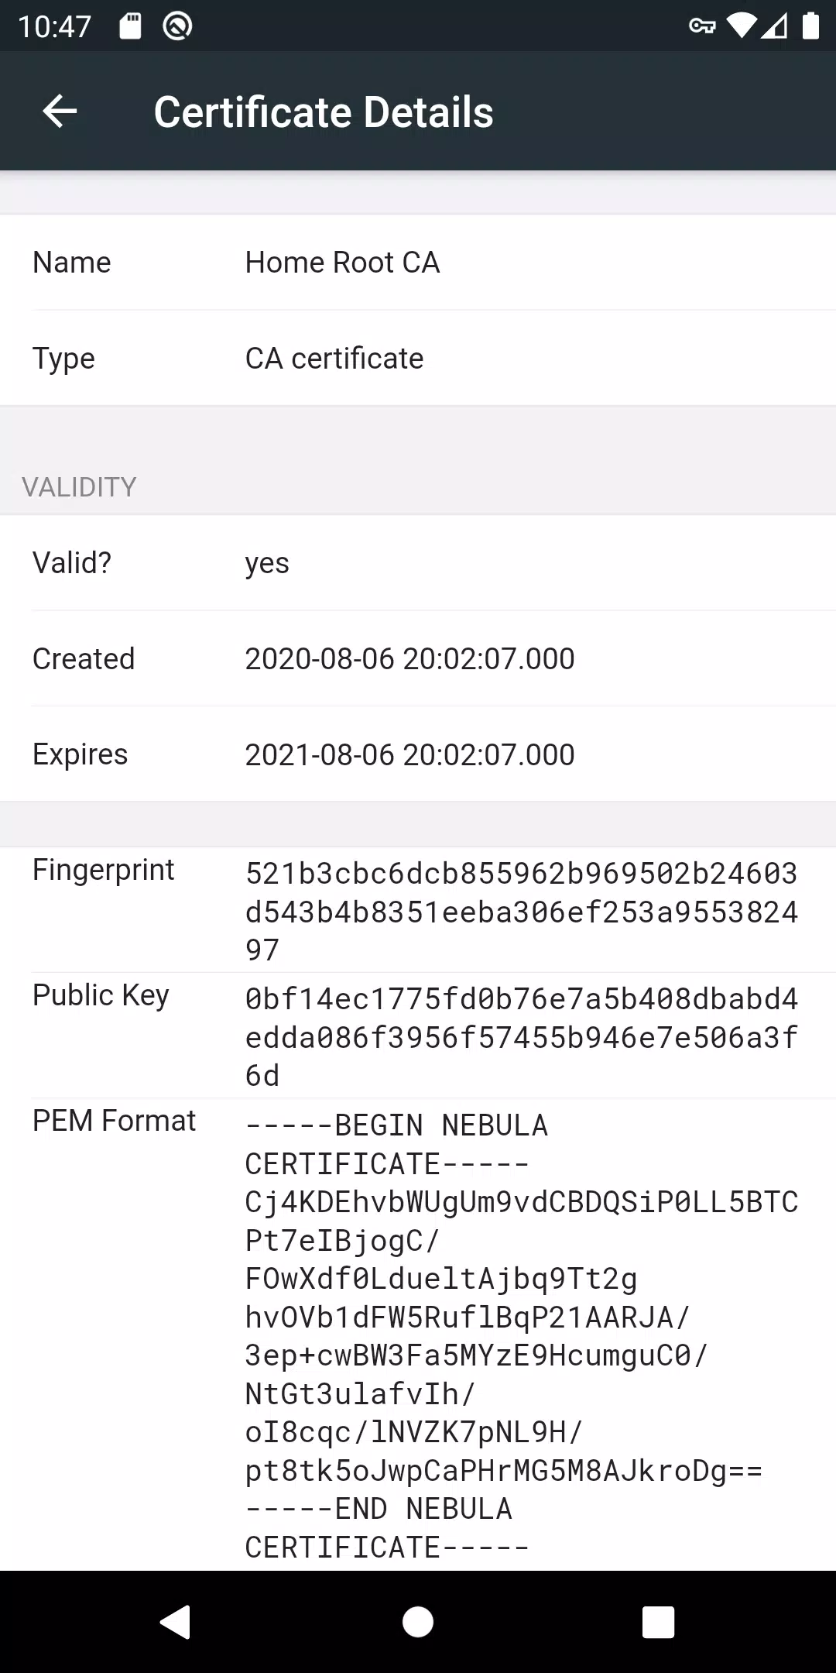Tap the Nebula notification icon in status bar
Viewport: 836px width, 1673px height.
coord(177,26)
